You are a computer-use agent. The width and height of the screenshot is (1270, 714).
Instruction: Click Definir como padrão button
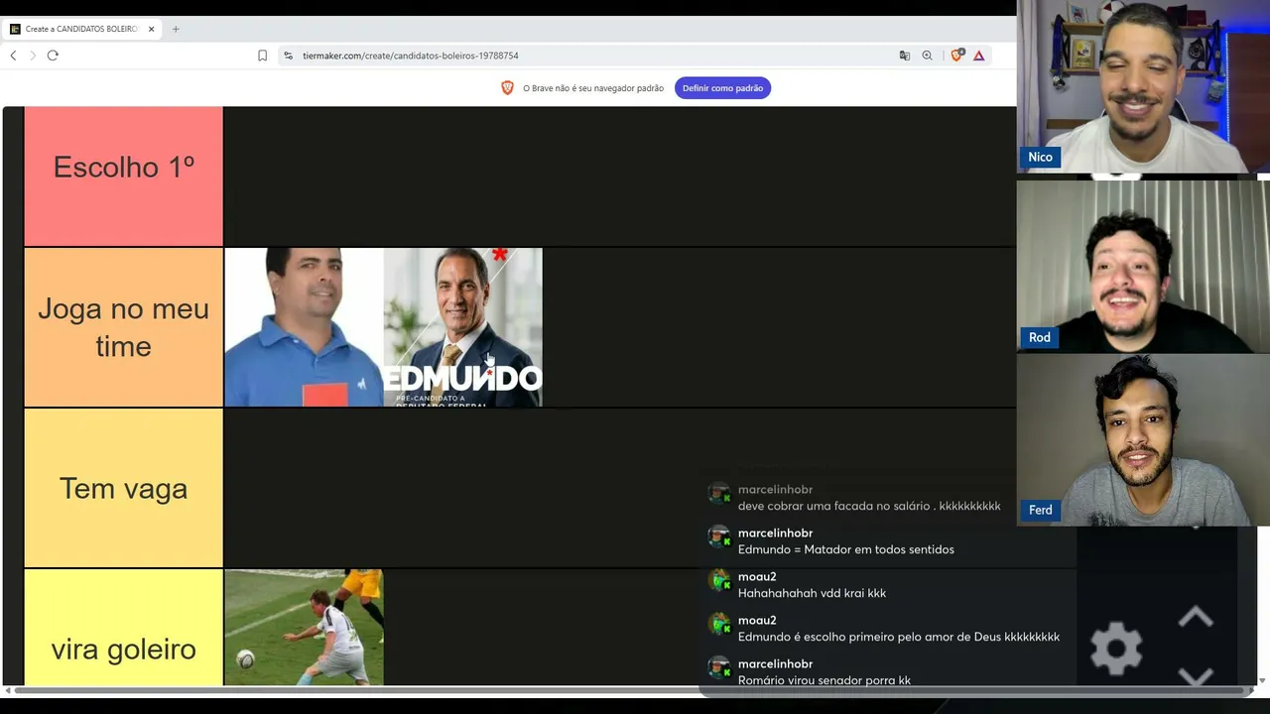point(722,88)
